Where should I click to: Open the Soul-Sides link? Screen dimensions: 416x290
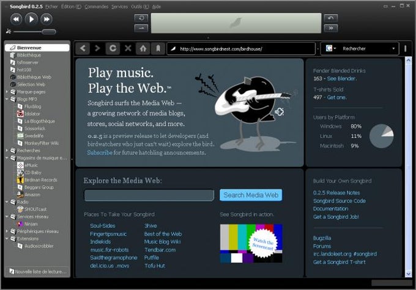pyautogui.click(x=102, y=226)
